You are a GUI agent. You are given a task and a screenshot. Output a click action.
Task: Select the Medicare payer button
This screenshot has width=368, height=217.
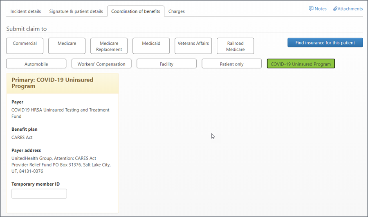pos(67,46)
